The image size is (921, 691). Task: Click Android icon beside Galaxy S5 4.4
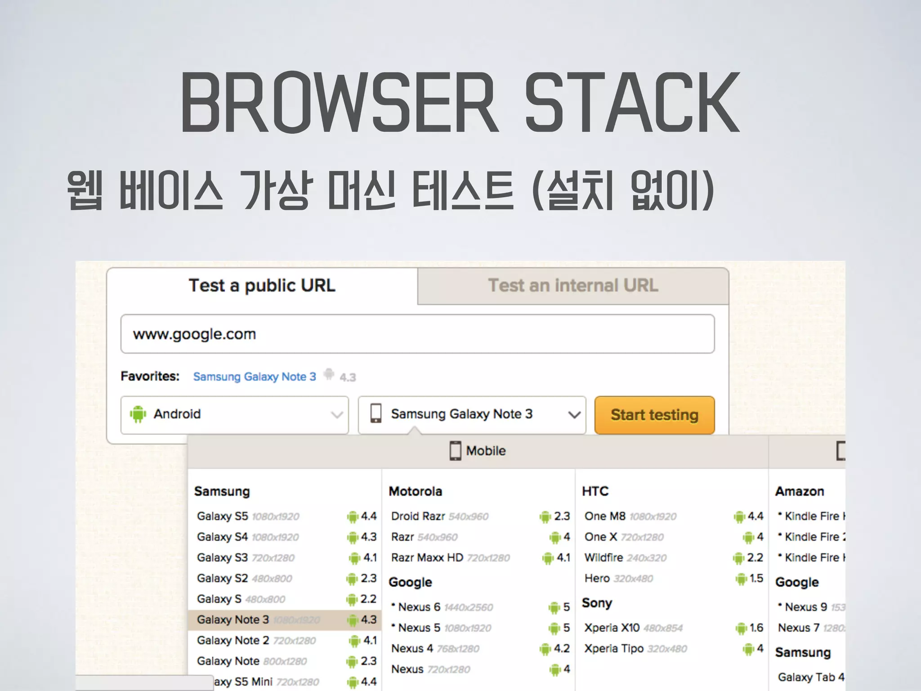[352, 516]
